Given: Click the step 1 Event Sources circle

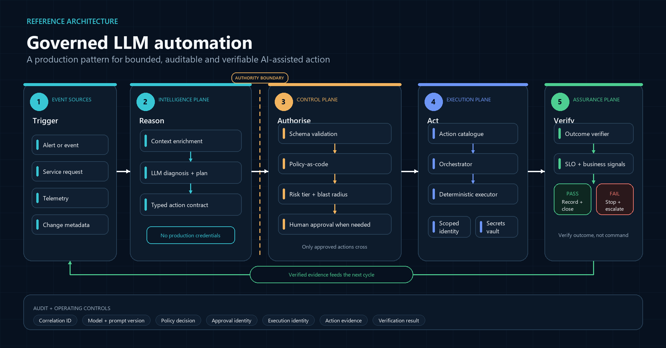Looking at the screenshot, I should (39, 102).
